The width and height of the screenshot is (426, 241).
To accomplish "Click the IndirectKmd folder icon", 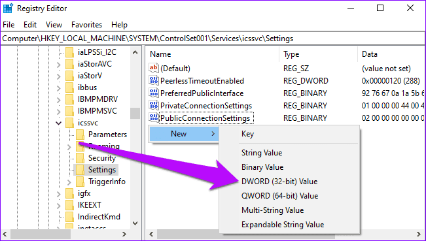I will click(x=69, y=217).
